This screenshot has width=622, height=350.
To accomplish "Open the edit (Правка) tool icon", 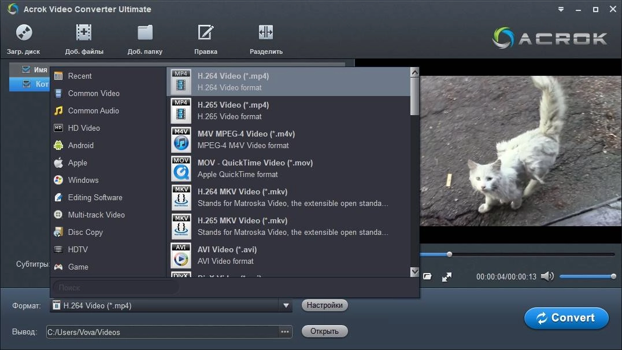I will pos(205,32).
